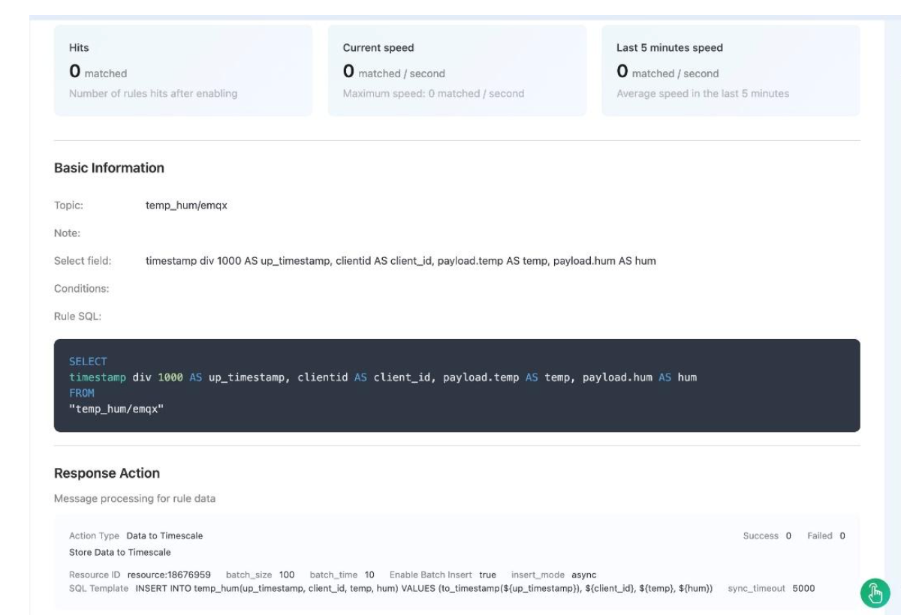
Task: Select the Current speed statistics card
Action: [457, 70]
